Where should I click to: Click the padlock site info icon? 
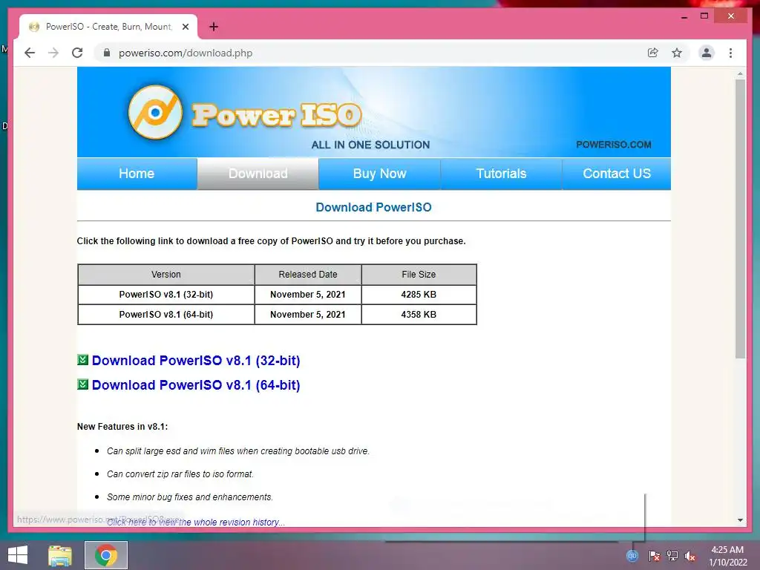(107, 53)
